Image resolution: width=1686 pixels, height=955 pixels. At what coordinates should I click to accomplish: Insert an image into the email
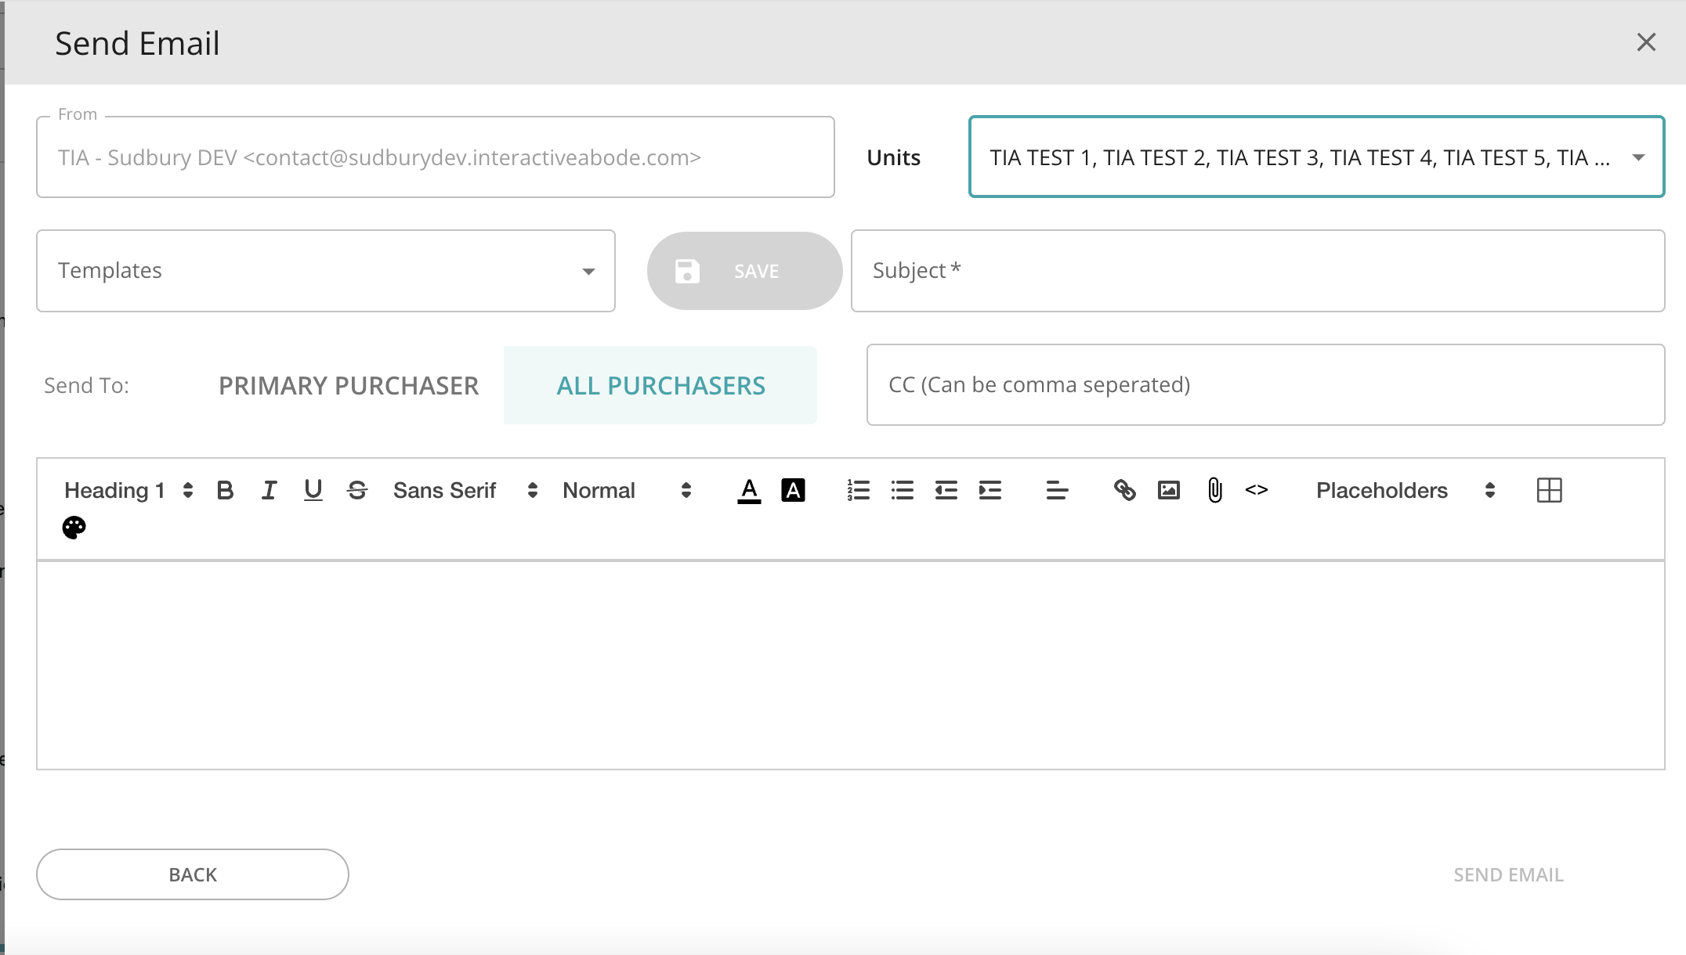[1169, 491]
